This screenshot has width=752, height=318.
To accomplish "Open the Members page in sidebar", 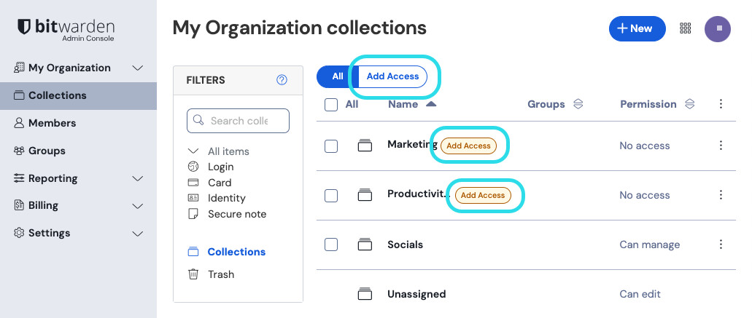I will (x=52, y=123).
